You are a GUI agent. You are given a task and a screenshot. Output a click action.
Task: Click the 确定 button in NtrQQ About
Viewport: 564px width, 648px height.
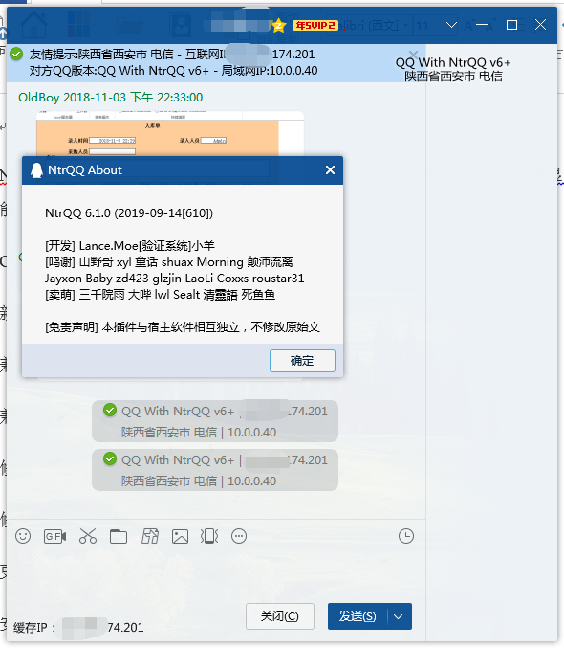tap(302, 361)
